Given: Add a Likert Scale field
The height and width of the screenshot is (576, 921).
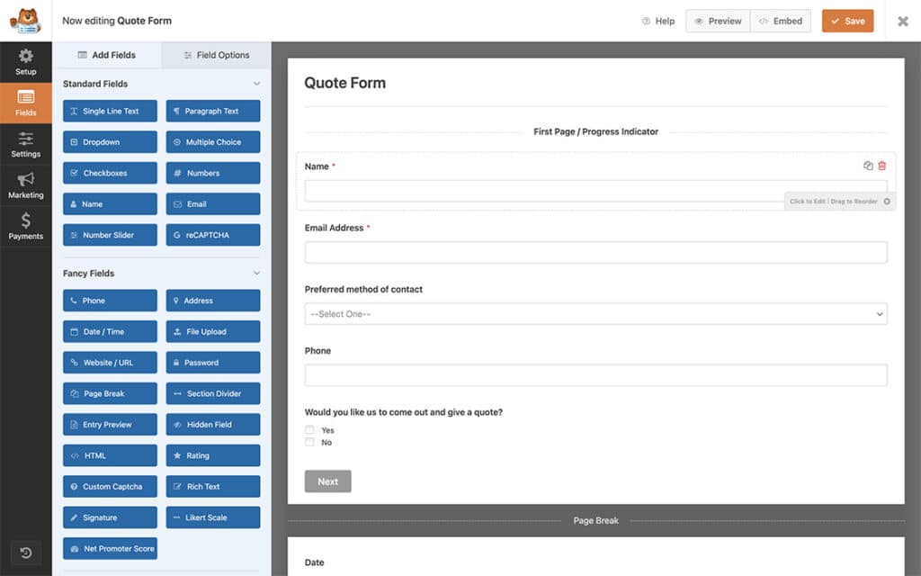Looking at the screenshot, I should [x=212, y=517].
